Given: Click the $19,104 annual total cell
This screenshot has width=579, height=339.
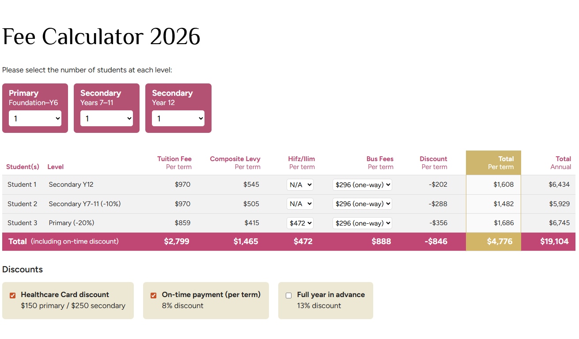Looking at the screenshot, I should (x=554, y=241).
